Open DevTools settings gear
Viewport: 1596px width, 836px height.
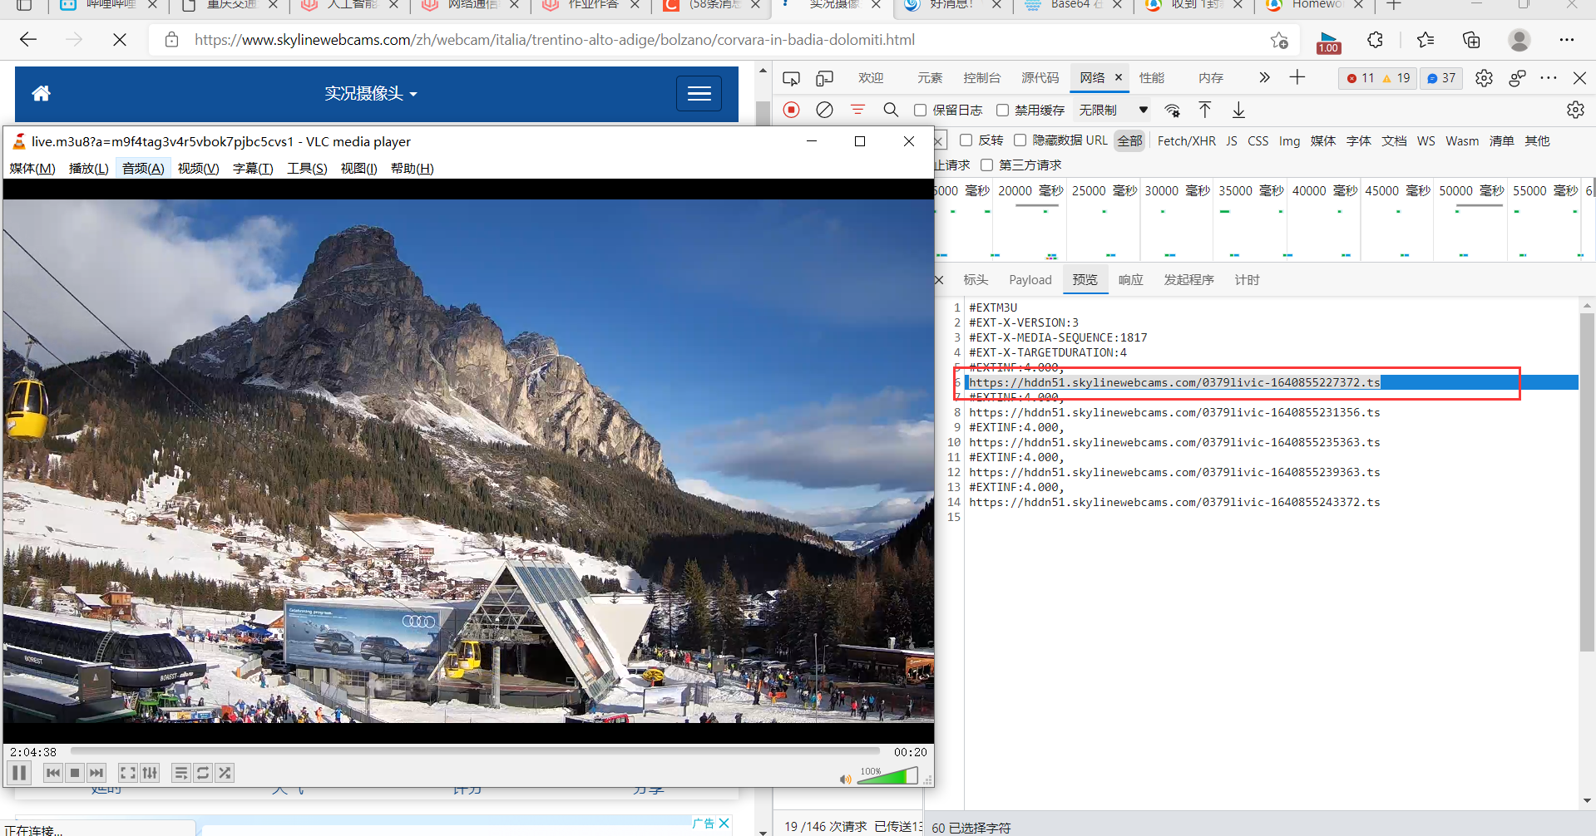(1484, 78)
